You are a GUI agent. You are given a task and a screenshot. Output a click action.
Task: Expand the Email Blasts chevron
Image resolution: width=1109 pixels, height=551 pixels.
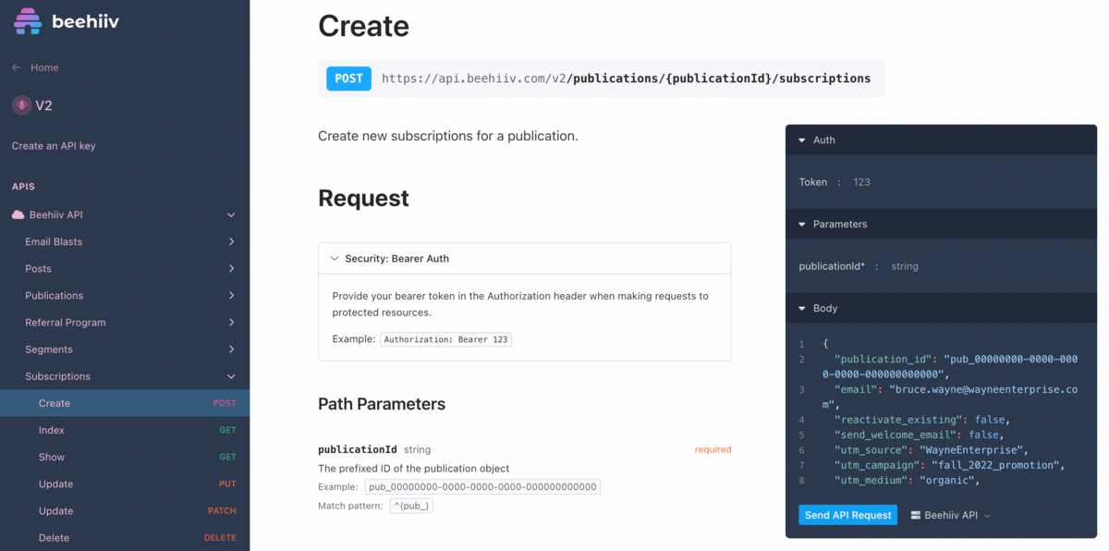pyautogui.click(x=231, y=241)
